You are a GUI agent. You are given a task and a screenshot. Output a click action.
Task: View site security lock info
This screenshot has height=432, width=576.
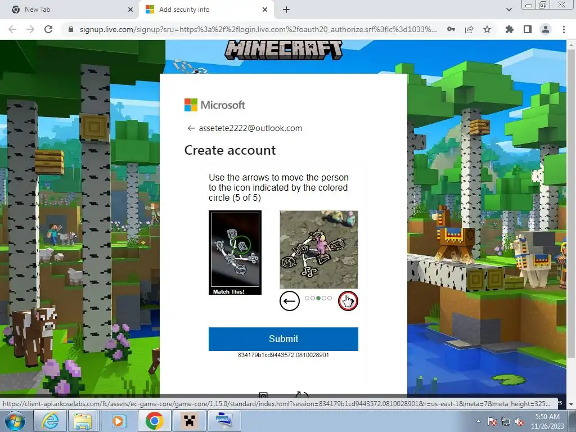(71, 29)
